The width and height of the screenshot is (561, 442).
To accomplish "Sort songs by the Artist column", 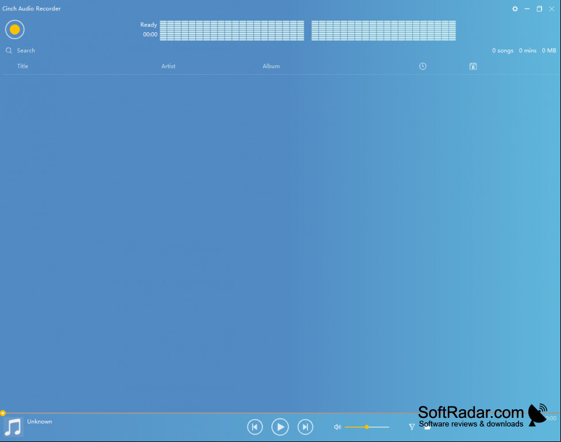I will (168, 66).
